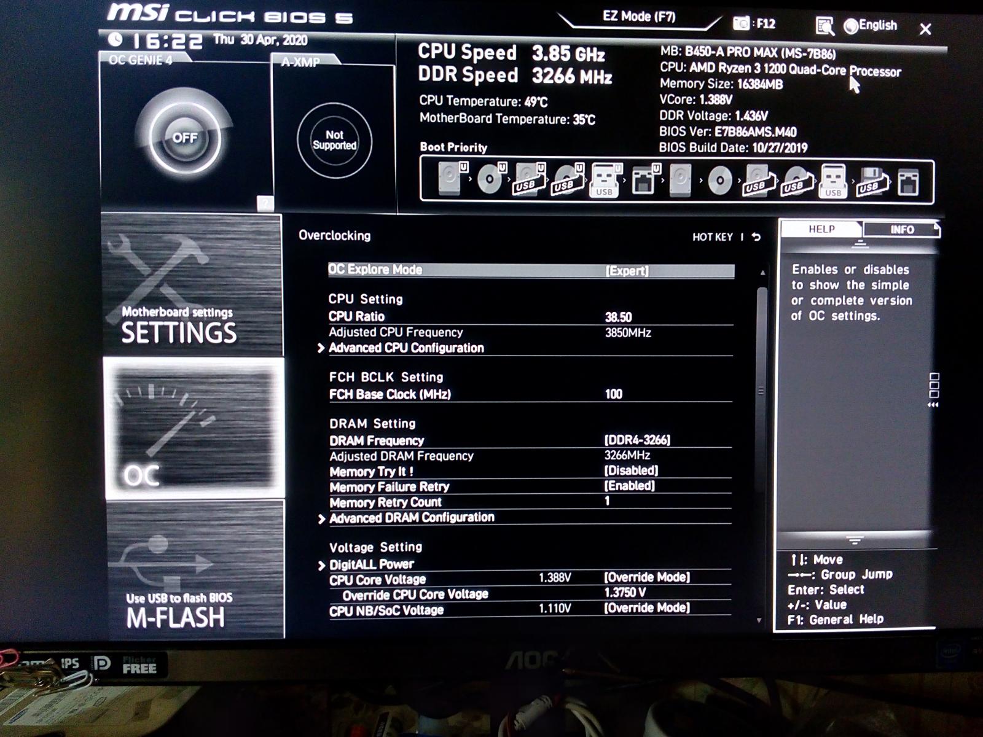Open OC Explore Mode [Expert] option
The image size is (983, 737).
(x=531, y=270)
